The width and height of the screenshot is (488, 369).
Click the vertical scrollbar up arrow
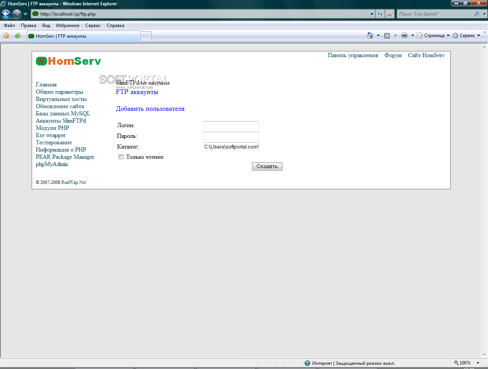[x=485, y=46]
